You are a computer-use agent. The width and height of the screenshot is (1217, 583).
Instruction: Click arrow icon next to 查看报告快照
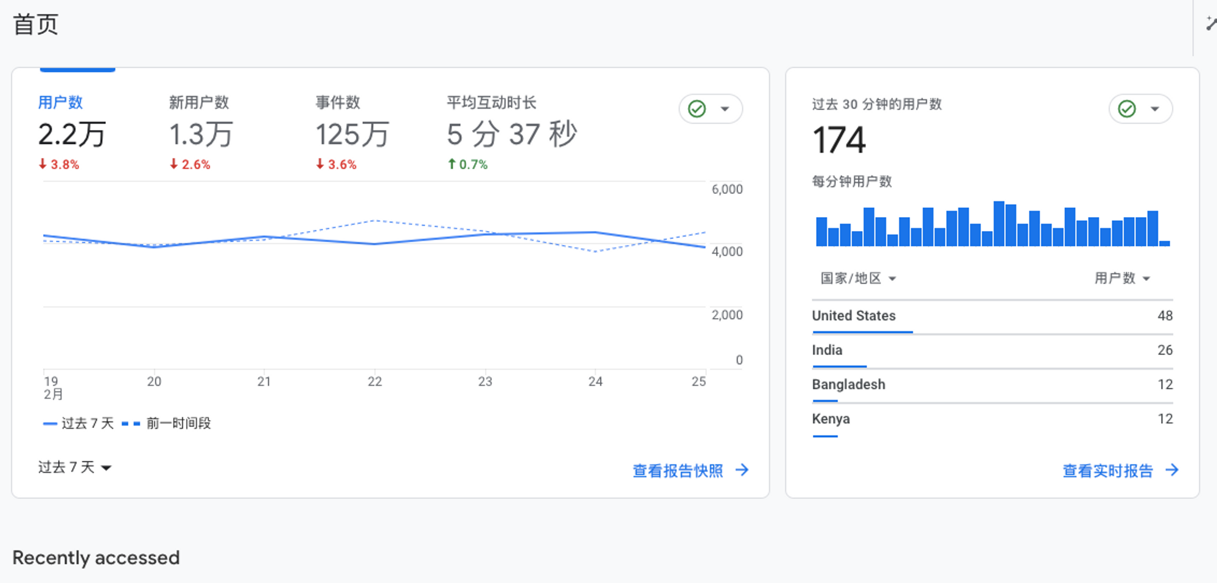(742, 470)
